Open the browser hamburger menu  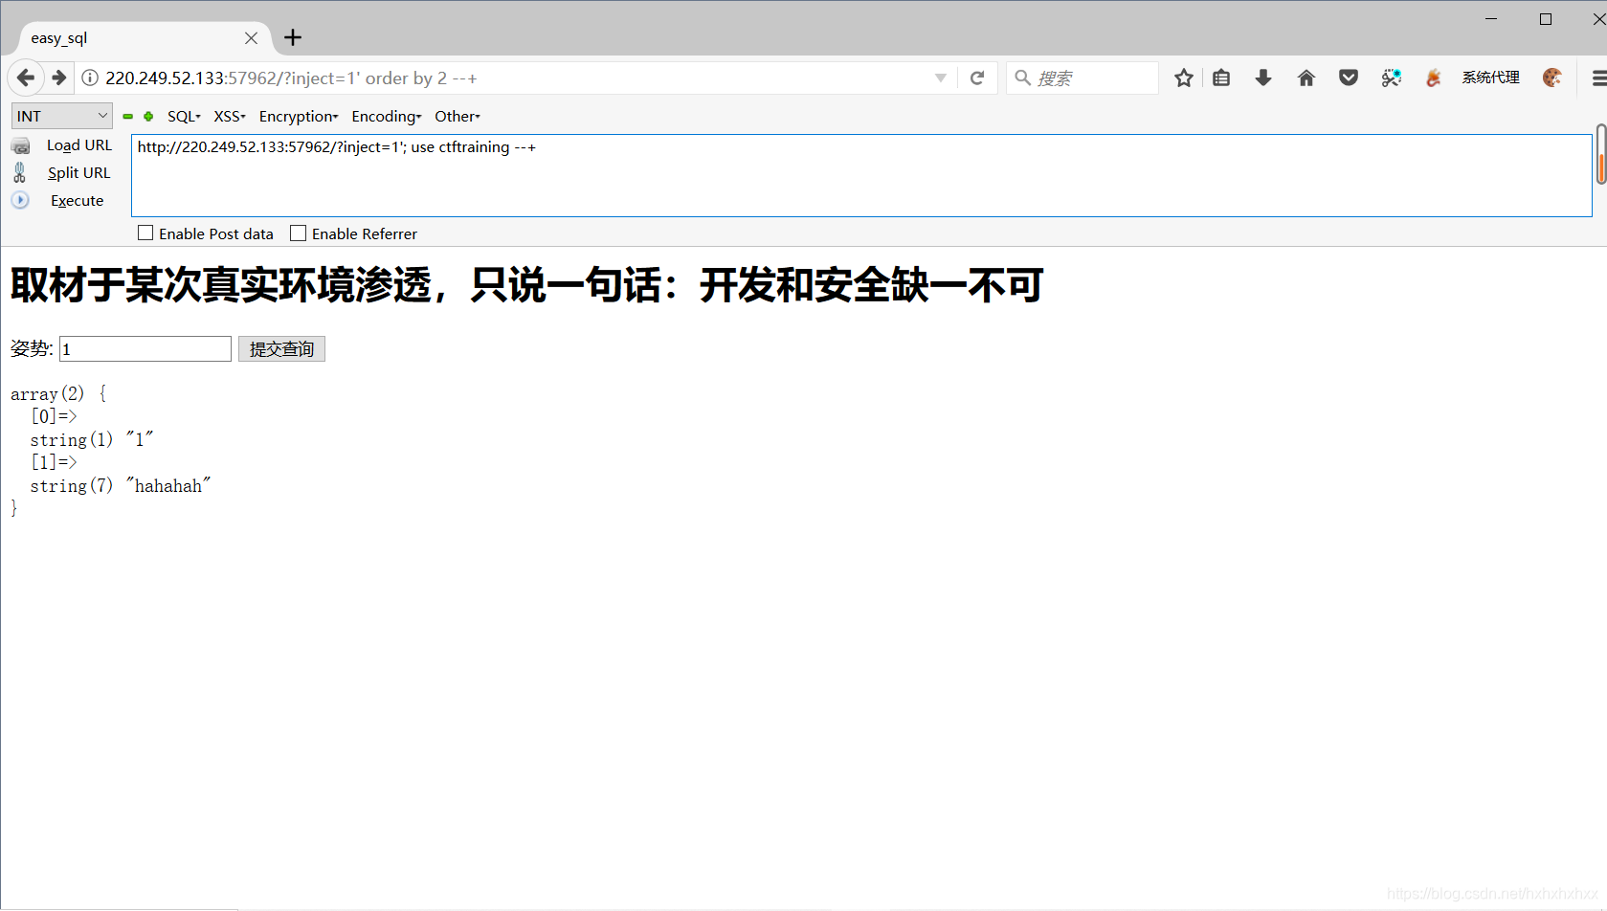pos(1598,78)
